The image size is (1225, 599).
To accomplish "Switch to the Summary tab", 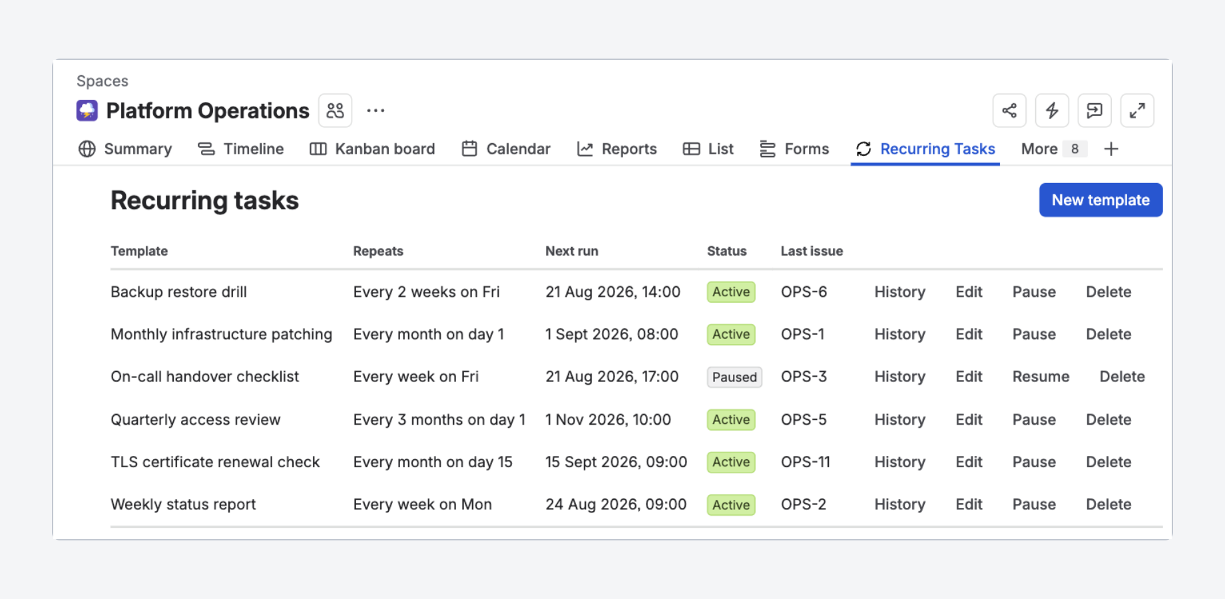I will point(125,149).
